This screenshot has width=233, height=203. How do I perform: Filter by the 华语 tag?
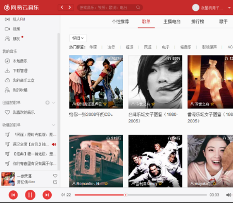93,47
